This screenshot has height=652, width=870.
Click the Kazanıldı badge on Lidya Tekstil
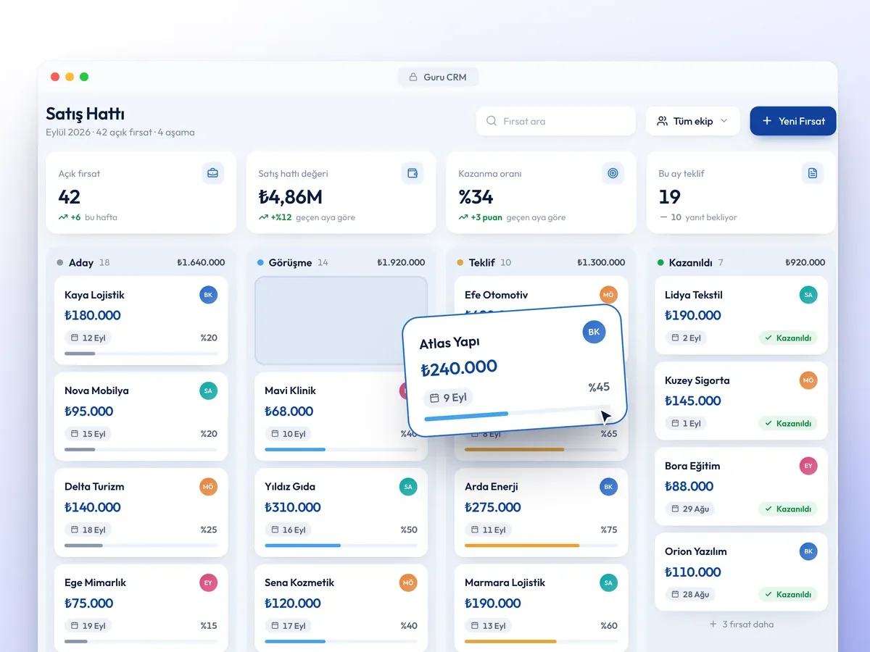pyautogui.click(x=788, y=338)
